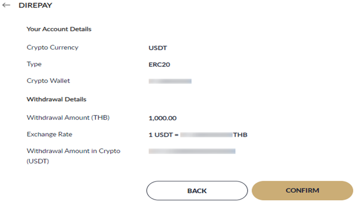Select the Your Account Details heading
Screen dimensions: 356x203
point(59,29)
